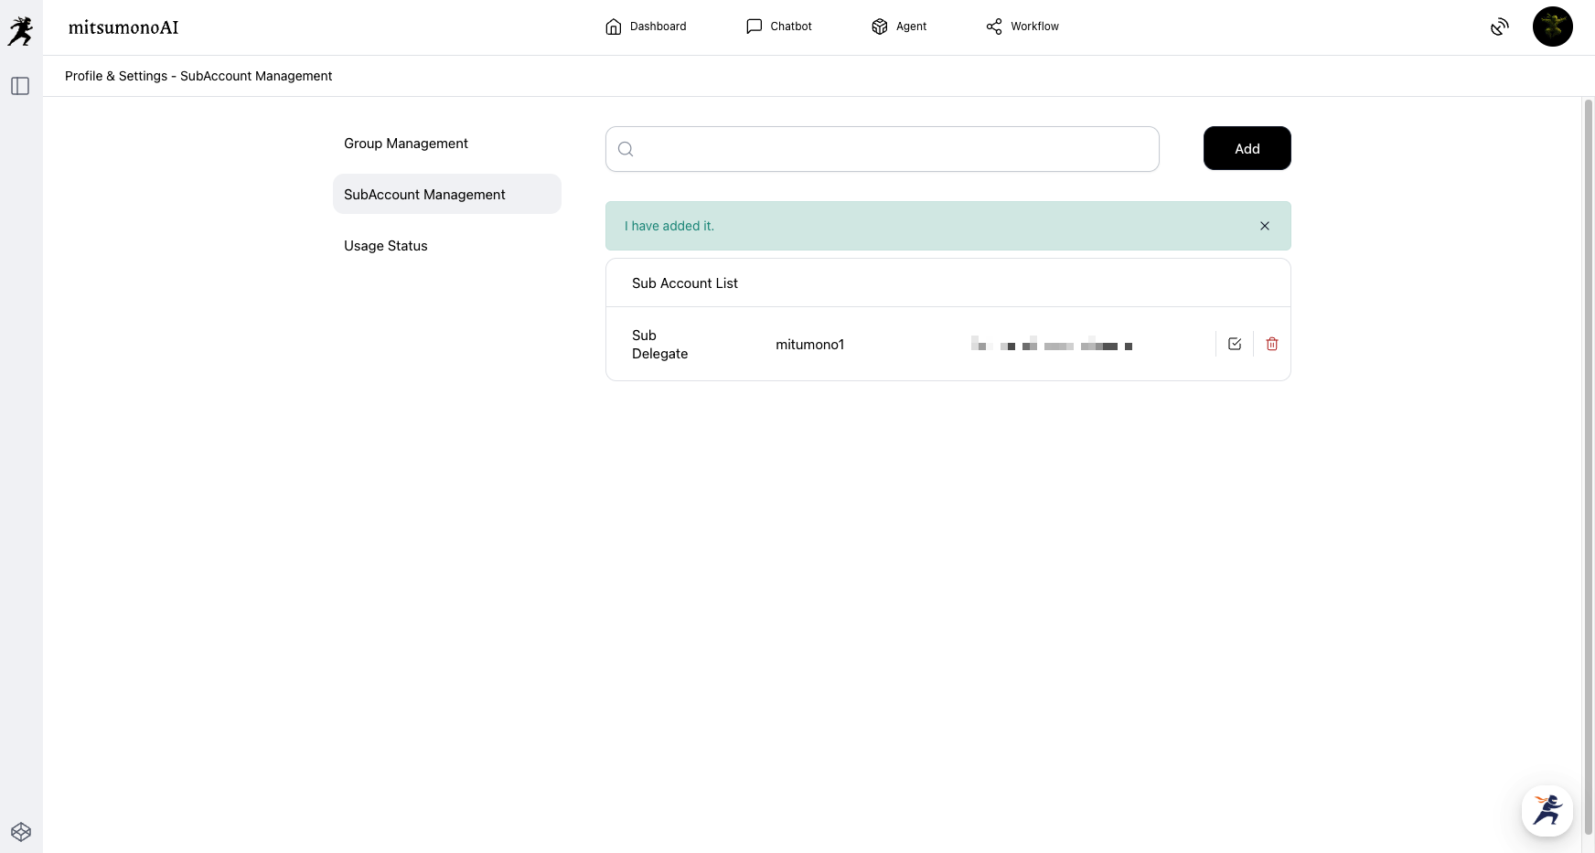The height and width of the screenshot is (853, 1595).
Task: Navigate to Workflow
Action: pos(1022,27)
